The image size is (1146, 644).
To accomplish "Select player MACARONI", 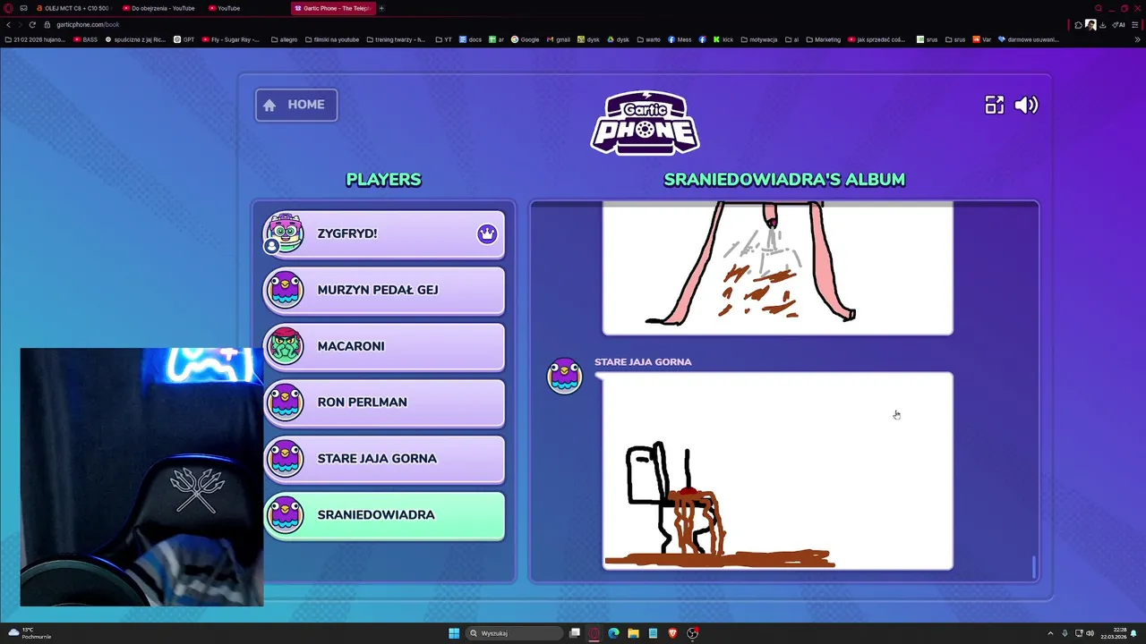I will point(384,347).
